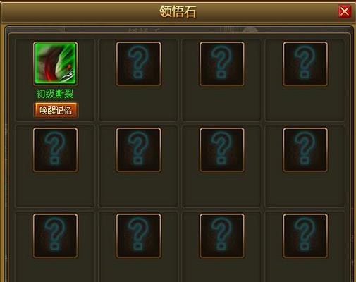Click empty cell space under last top-row slot
This screenshot has width=356, height=282.
click(x=305, y=104)
